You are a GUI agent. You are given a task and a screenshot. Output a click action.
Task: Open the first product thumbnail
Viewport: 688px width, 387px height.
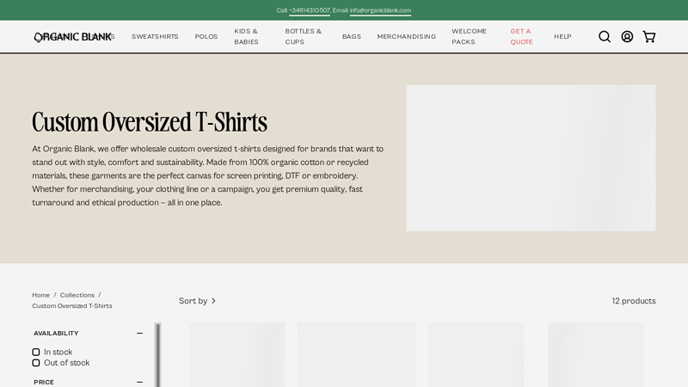[x=237, y=354]
